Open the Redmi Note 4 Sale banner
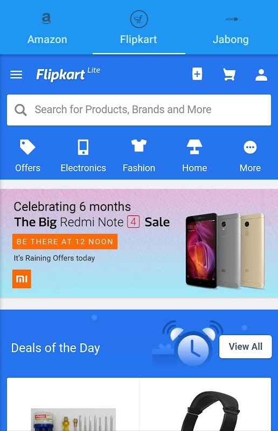The height and width of the screenshot is (431, 278). [x=139, y=244]
